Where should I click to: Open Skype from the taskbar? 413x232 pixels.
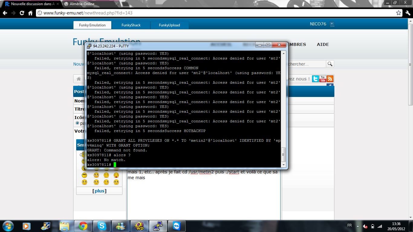102,226
